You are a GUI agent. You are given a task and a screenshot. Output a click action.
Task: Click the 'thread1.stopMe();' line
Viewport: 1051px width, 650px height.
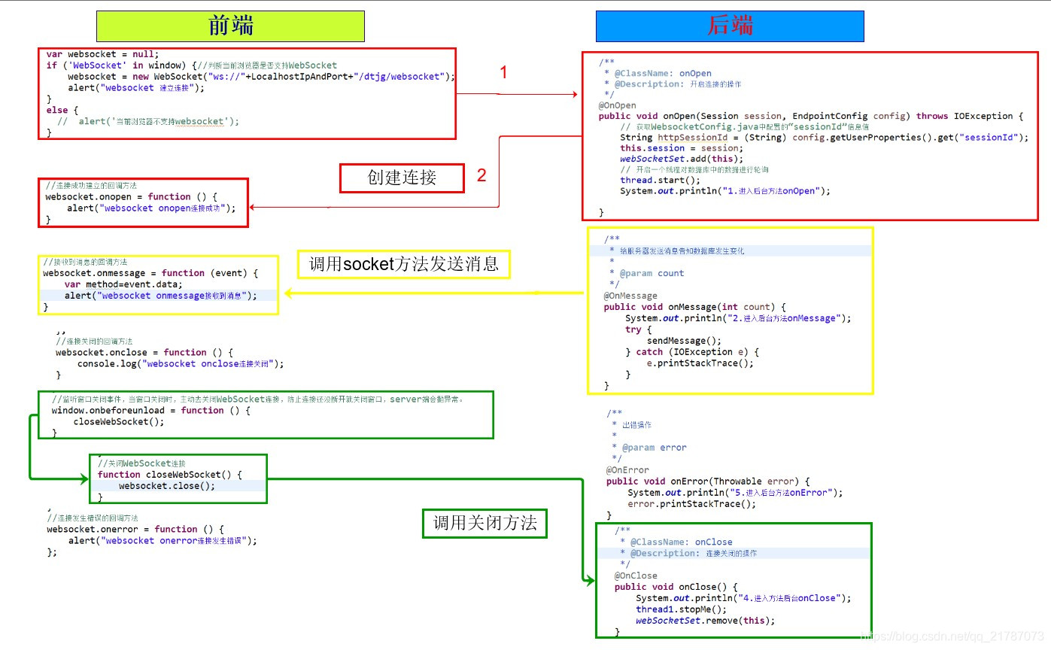coord(682,609)
